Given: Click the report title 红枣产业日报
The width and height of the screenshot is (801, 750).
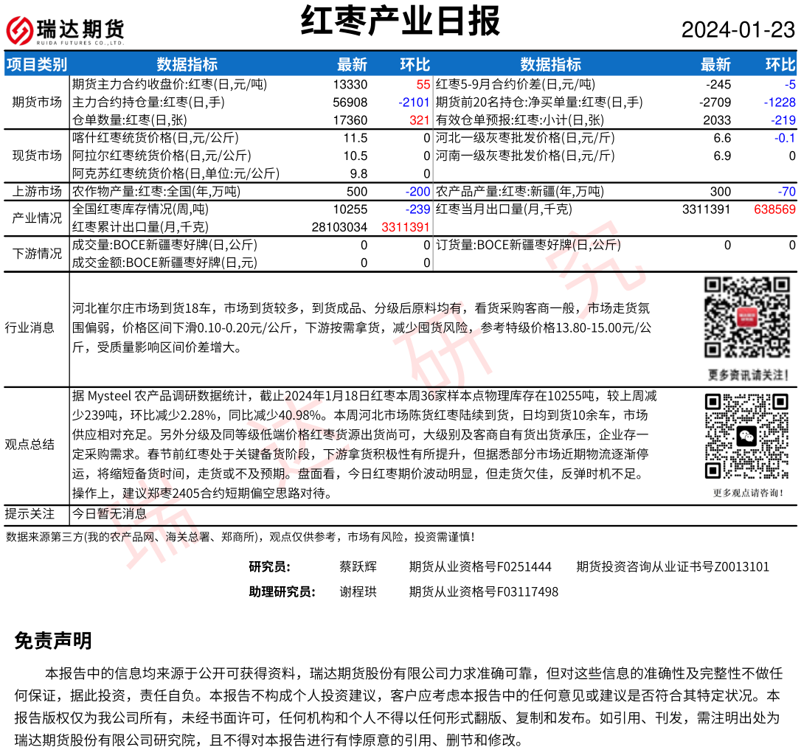Looking at the screenshot, I should point(400,21).
